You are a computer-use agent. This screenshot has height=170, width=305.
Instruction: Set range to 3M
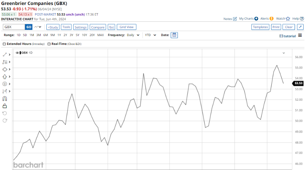pyautogui.click(x=39, y=35)
